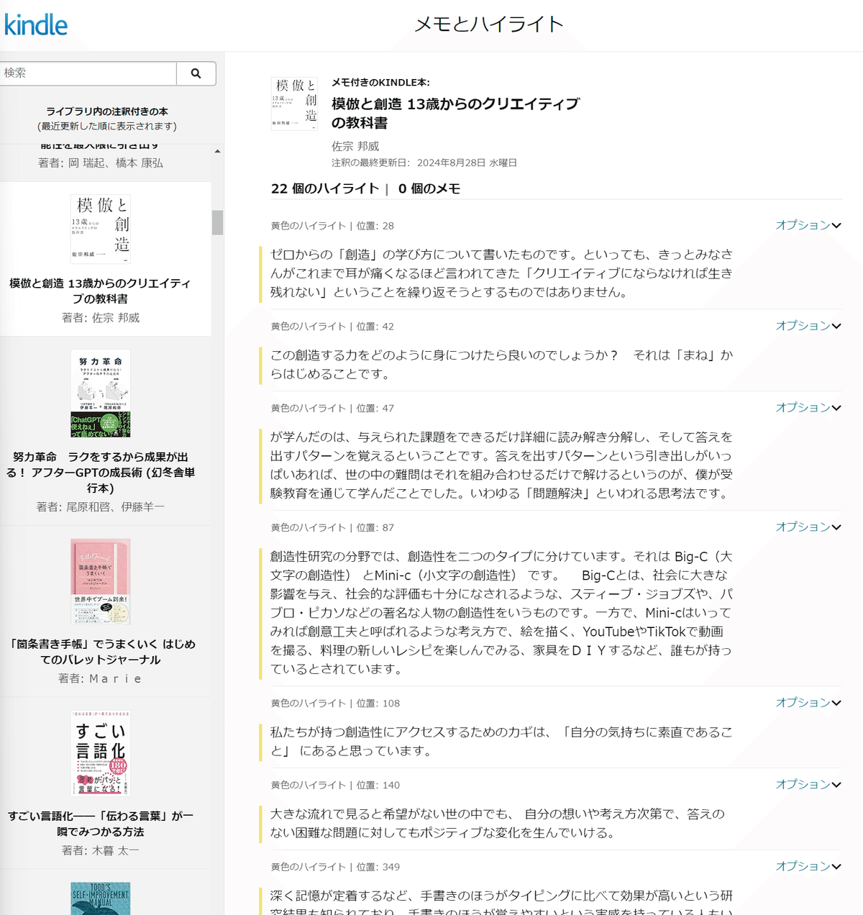
Task: Click highlight text starting 創造性研究の分野では
Action: click(501, 613)
